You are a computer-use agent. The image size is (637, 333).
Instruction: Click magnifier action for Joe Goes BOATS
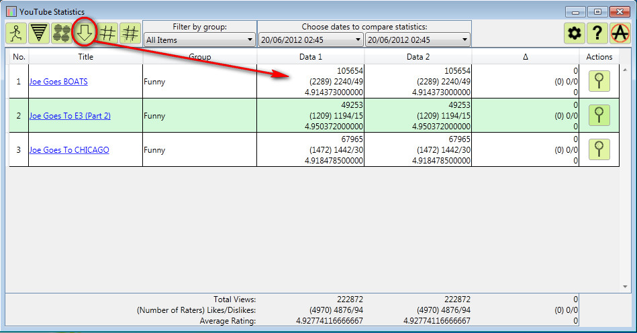pyautogui.click(x=599, y=81)
